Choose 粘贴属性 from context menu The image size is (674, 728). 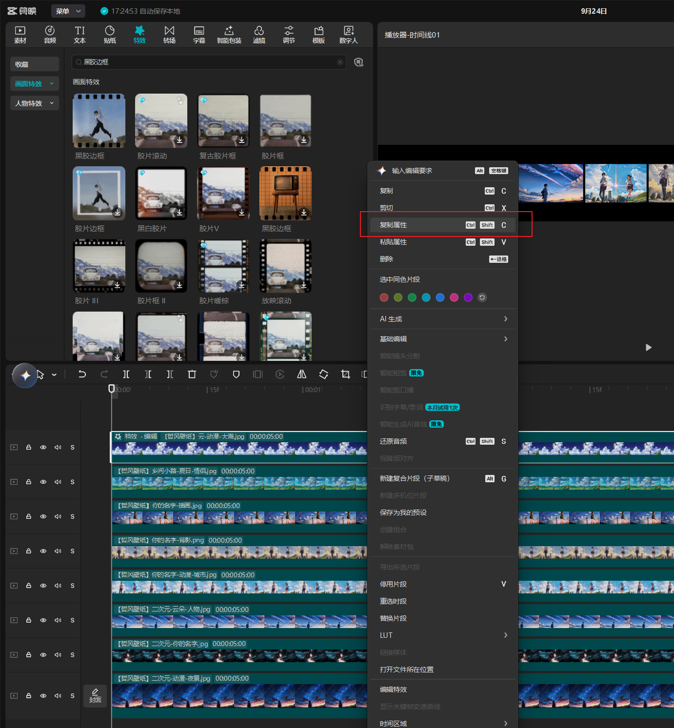click(443, 242)
